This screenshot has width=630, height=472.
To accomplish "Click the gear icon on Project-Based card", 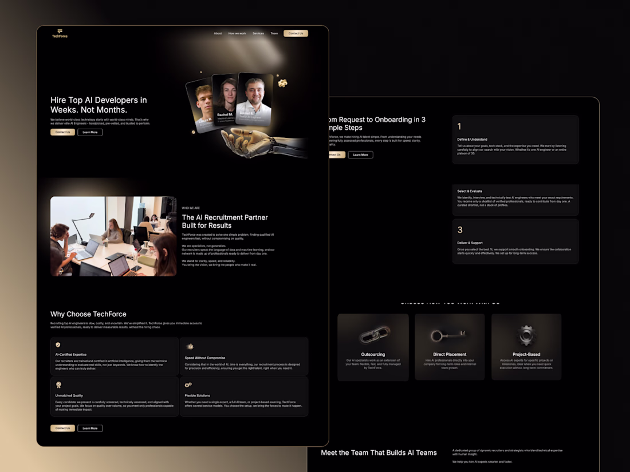I will click(x=526, y=335).
